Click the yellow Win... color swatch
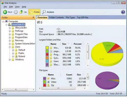This screenshot has height=97, width=127. [47, 48]
